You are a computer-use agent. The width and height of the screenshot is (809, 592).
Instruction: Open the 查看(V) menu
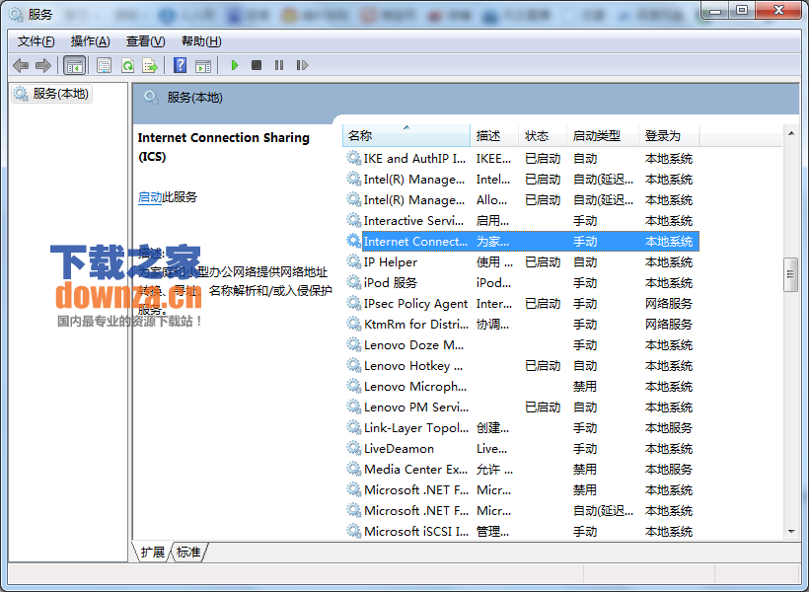(x=145, y=41)
